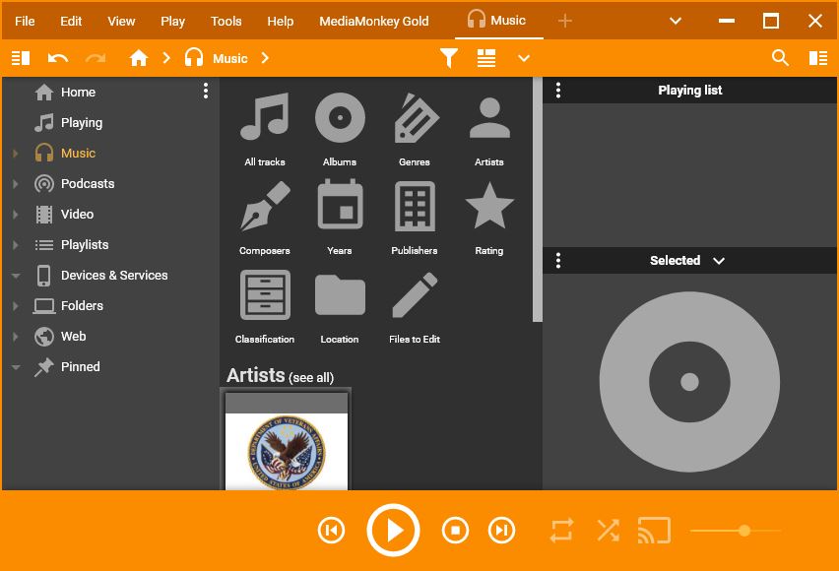
Task: Skip to the next track
Action: pos(502,531)
